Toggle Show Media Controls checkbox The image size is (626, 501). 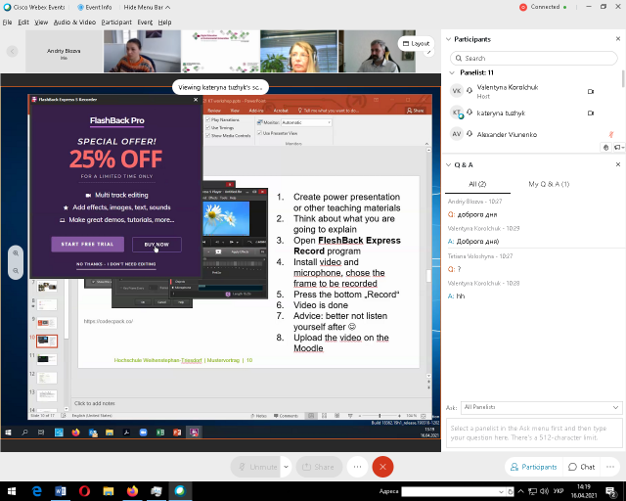(208, 135)
